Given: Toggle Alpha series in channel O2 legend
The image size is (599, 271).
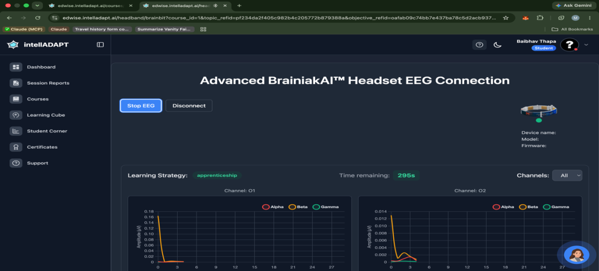Looking at the screenshot, I should (x=504, y=207).
